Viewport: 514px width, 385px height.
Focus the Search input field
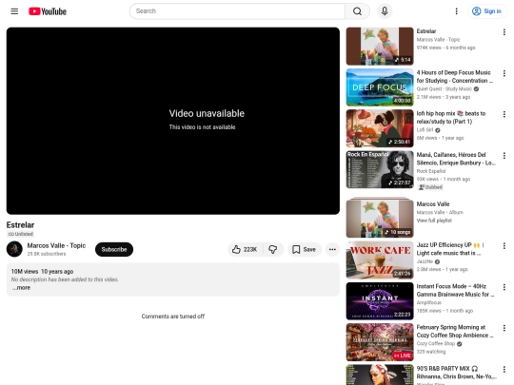(x=237, y=11)
